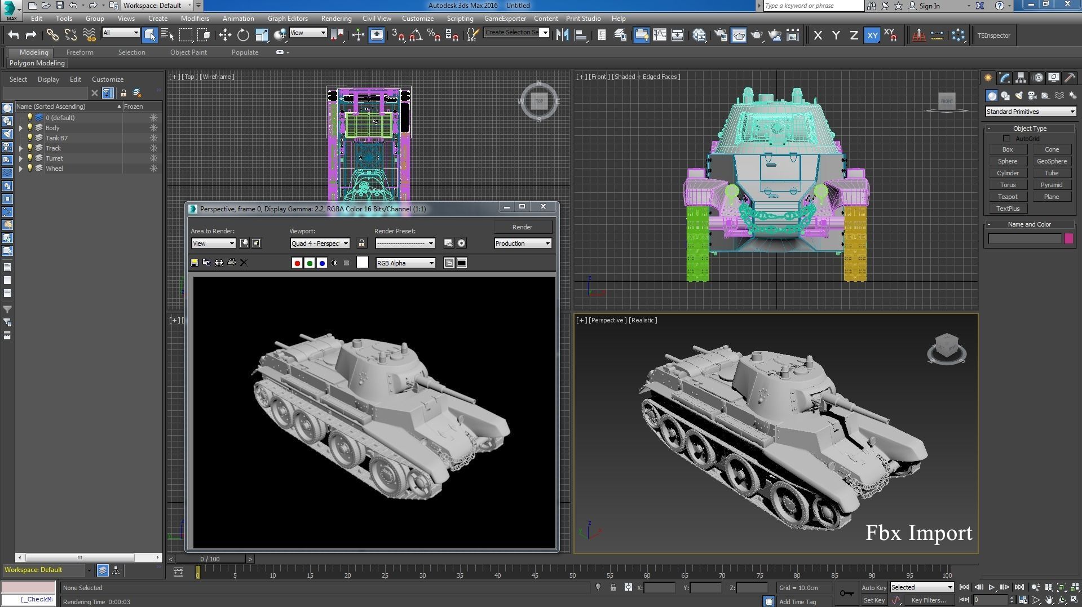Toggle visibility bulb of Turret layer
1082x607 pixels.
[30, 158]
